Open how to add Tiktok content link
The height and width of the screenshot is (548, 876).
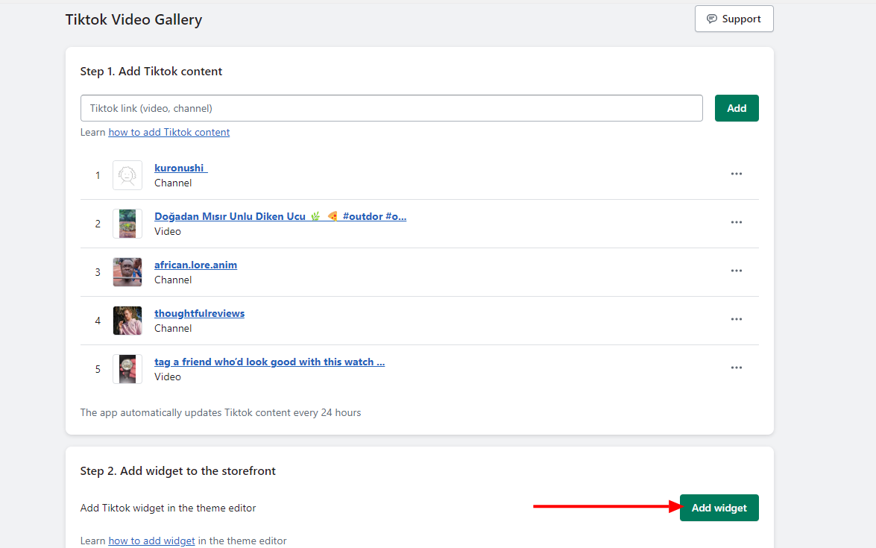coord(168,133)
